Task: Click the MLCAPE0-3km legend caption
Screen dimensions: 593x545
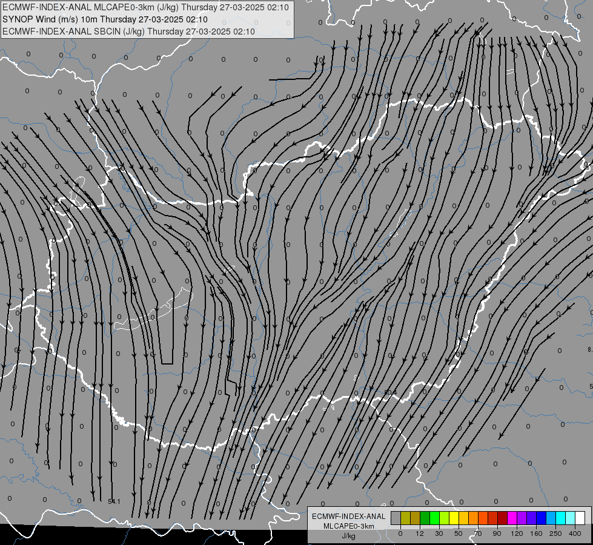Action: tap(349, 526)
